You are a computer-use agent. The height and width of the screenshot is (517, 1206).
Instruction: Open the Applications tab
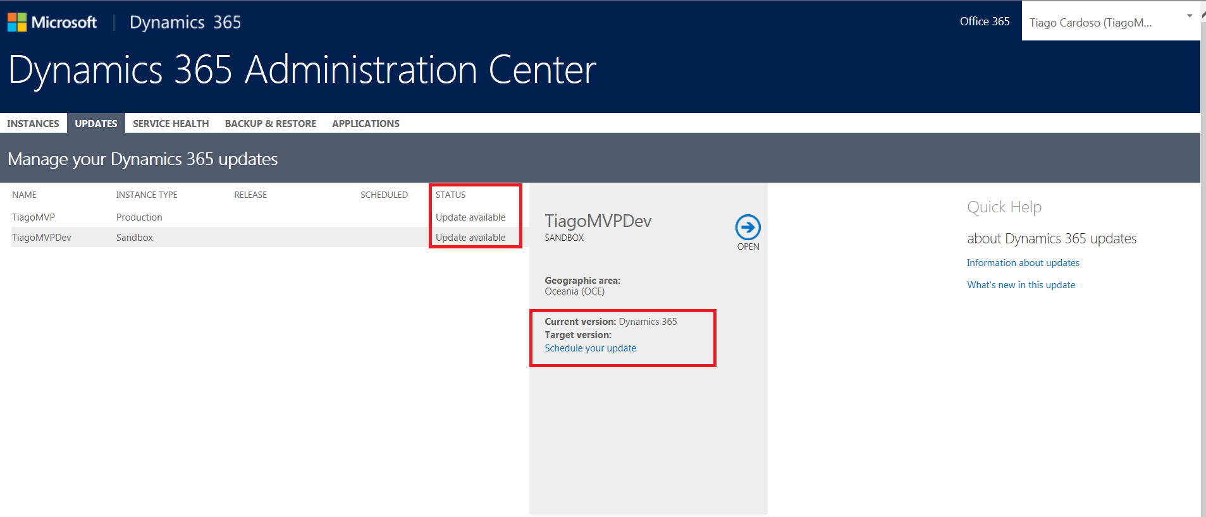366,123
